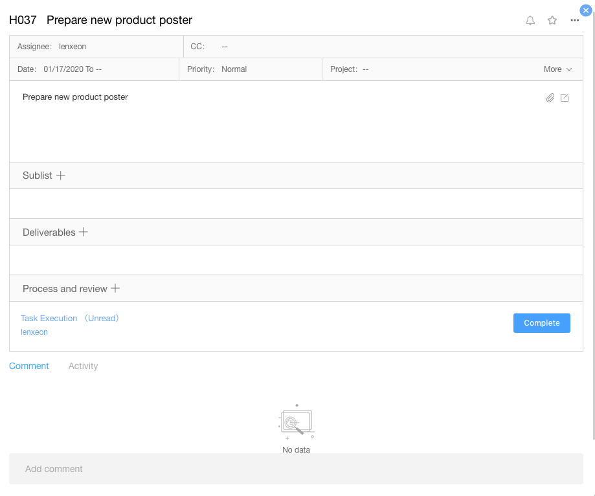Change the Assignee lenxeon field

coord(72,47)
